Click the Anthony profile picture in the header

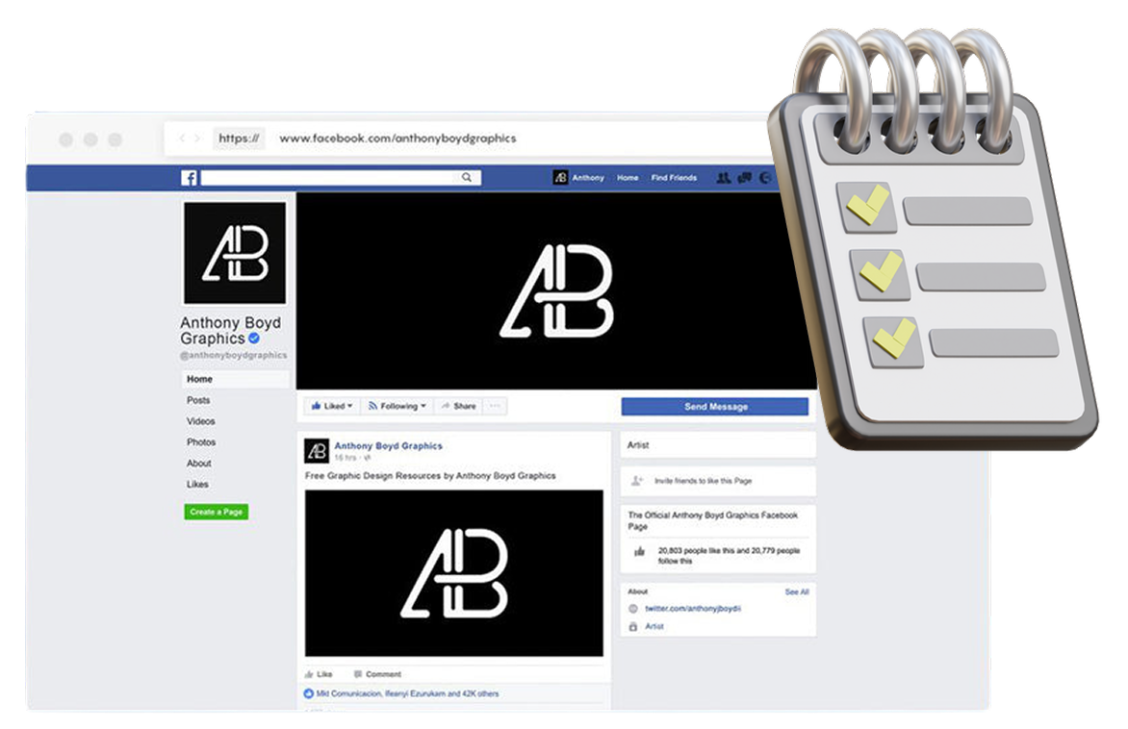point(560,178)
